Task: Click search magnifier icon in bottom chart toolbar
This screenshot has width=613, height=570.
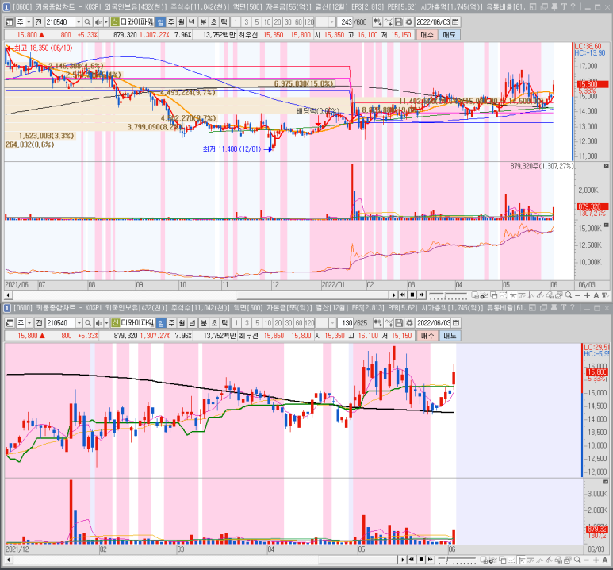Action: click(x=88, y=323)
